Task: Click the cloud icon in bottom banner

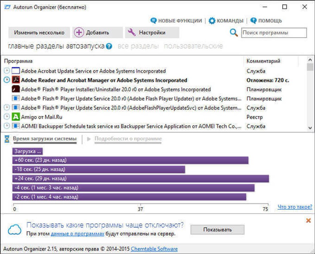Action: click(x=14, y=229)
